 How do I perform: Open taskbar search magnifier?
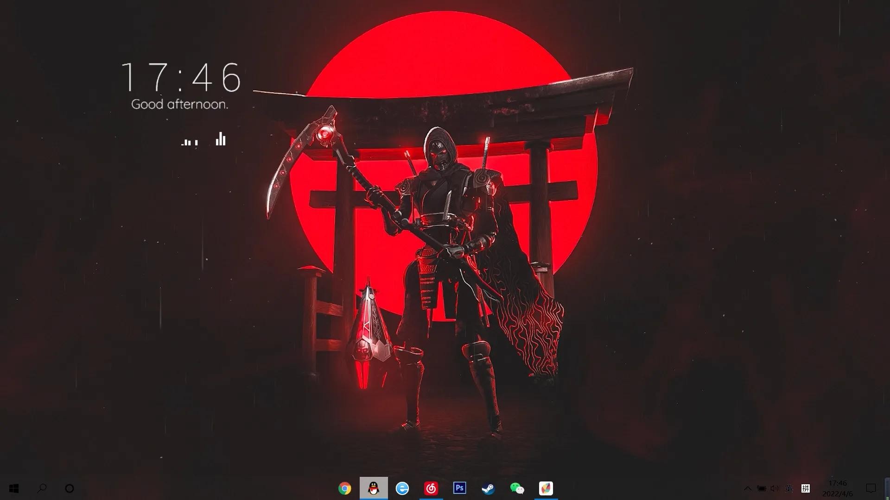click(42, 488)
